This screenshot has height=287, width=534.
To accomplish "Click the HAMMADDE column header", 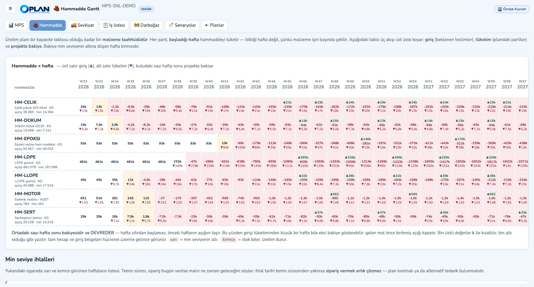I will click(25, 88).
